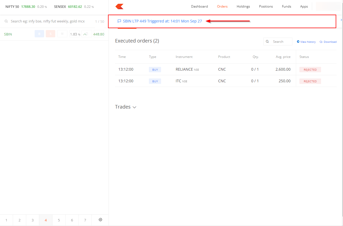Click the Kite logo in the header
343x226 pixels.
[119, 6]
